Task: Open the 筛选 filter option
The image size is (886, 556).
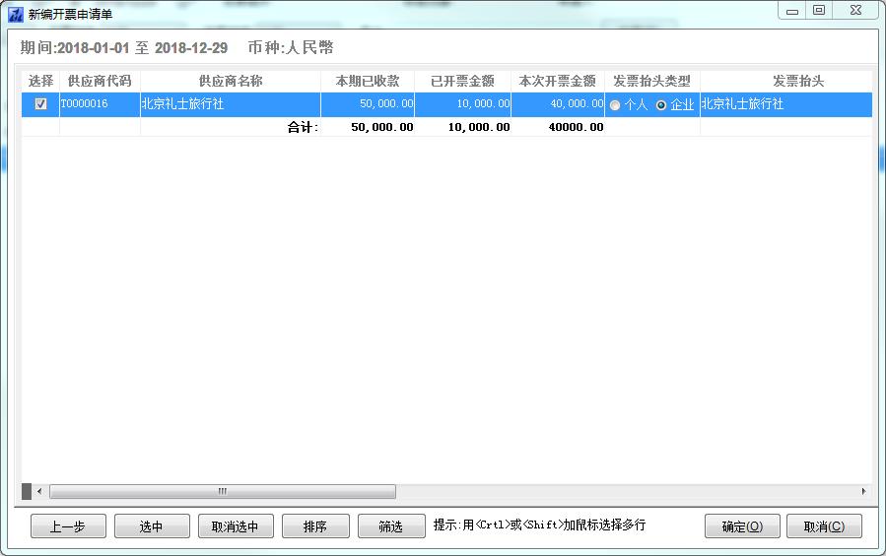Action: (x=391, y=526)
